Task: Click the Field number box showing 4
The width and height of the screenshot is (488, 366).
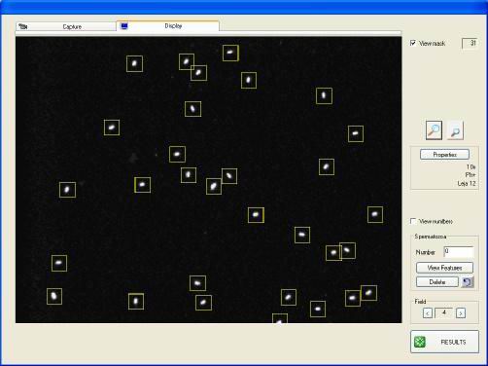Action: click(x=444, y=312)
